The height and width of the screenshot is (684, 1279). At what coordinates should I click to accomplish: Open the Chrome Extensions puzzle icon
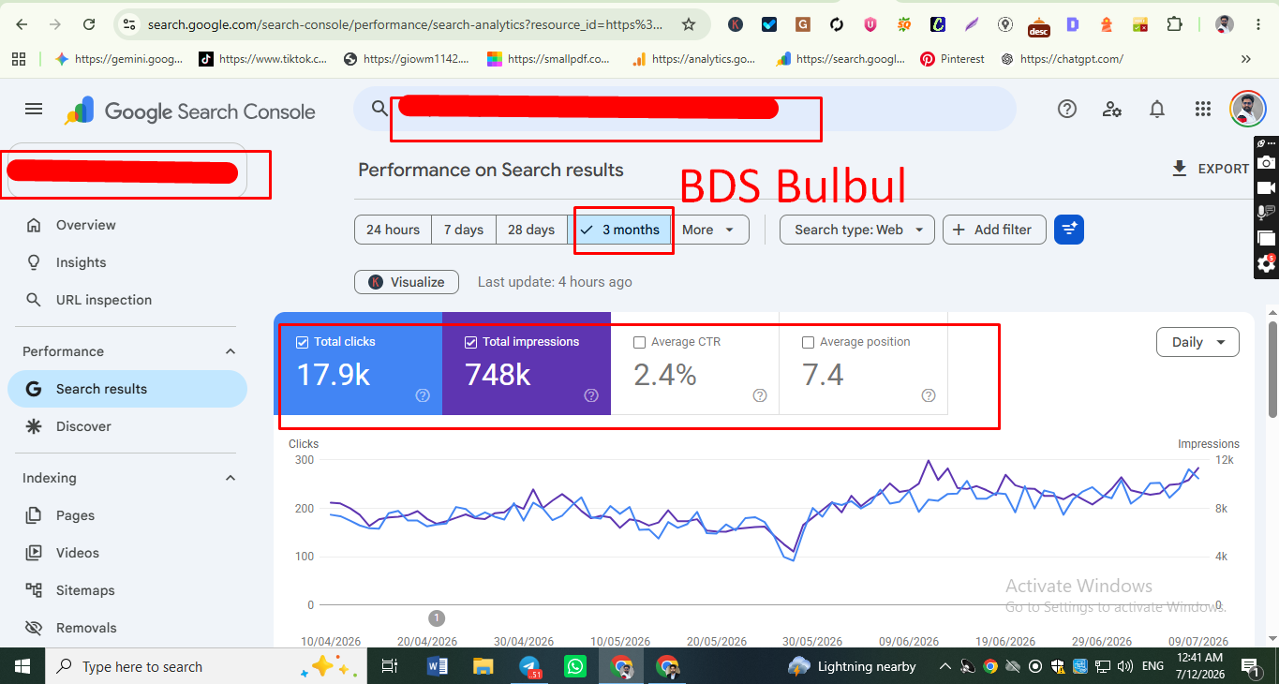coord(1174,24)
